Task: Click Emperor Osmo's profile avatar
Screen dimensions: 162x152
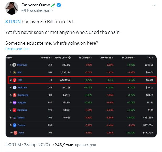Action: (x=12, y=8)
